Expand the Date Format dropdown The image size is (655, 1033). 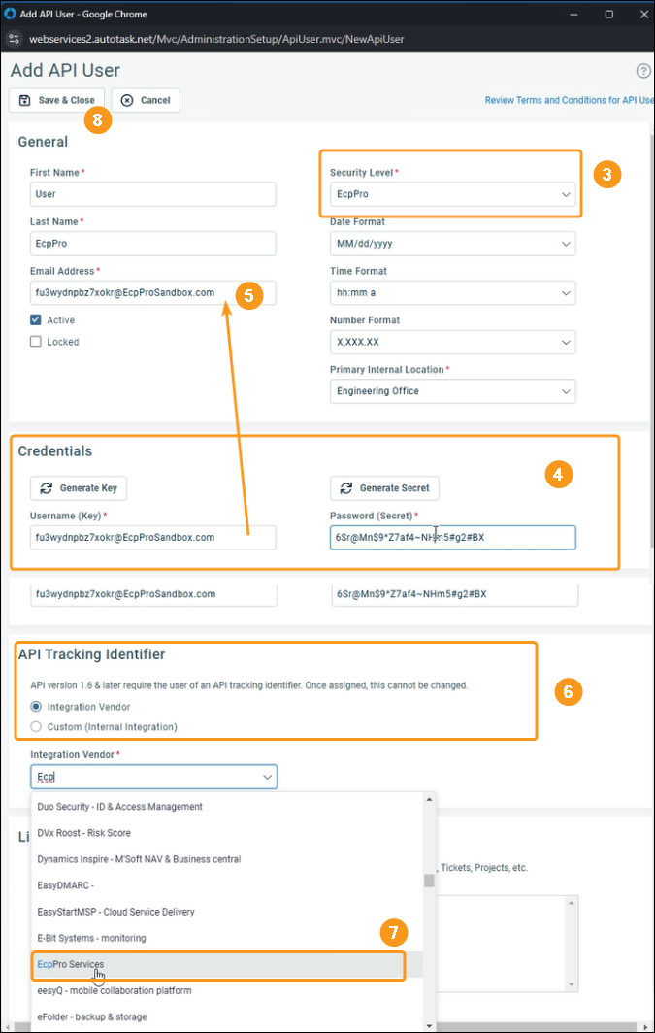(x=452, y=244)
